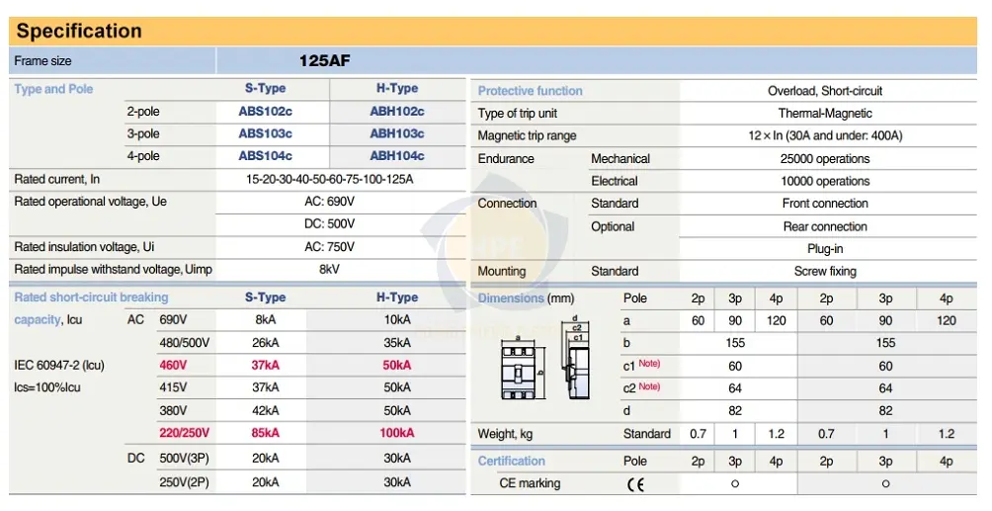
Task: Select the 8kV impulse voltage value
Action: [x=329, y=269]
